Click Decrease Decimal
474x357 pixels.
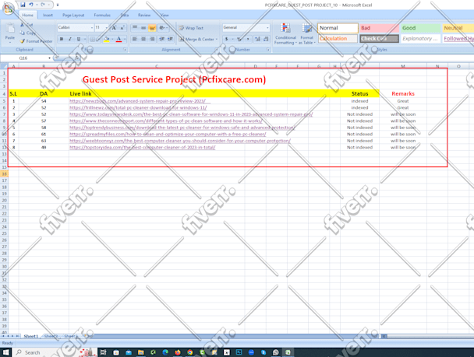266,39
